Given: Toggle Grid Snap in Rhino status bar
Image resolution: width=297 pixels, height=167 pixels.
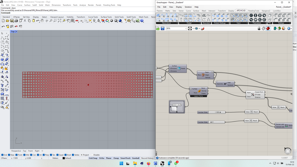Looking at the screenshot, I should coord(93,158).
